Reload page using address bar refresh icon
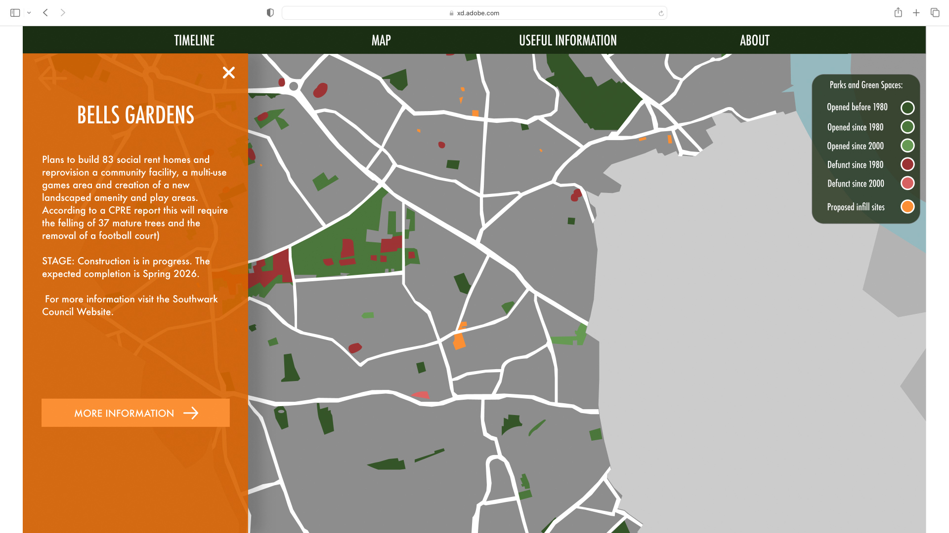 pos(661,13)
